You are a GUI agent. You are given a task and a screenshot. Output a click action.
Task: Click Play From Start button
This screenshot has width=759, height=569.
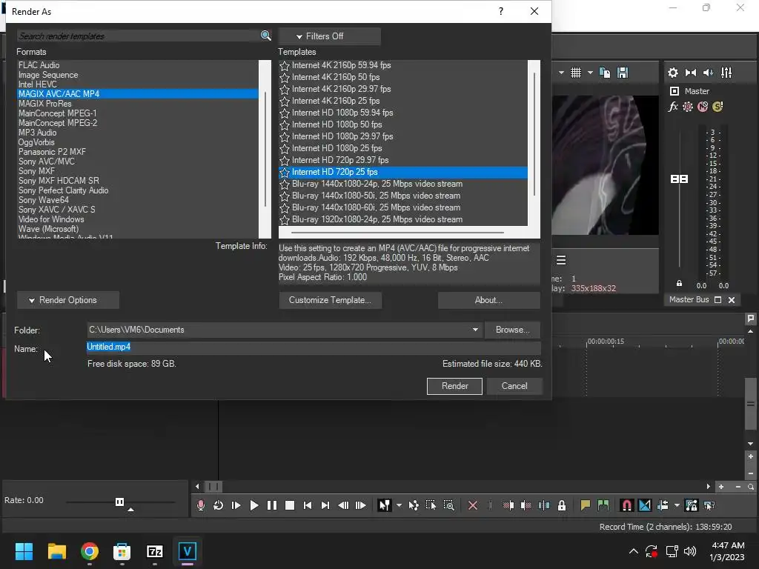pyautogui.click(x=236, y=505)
